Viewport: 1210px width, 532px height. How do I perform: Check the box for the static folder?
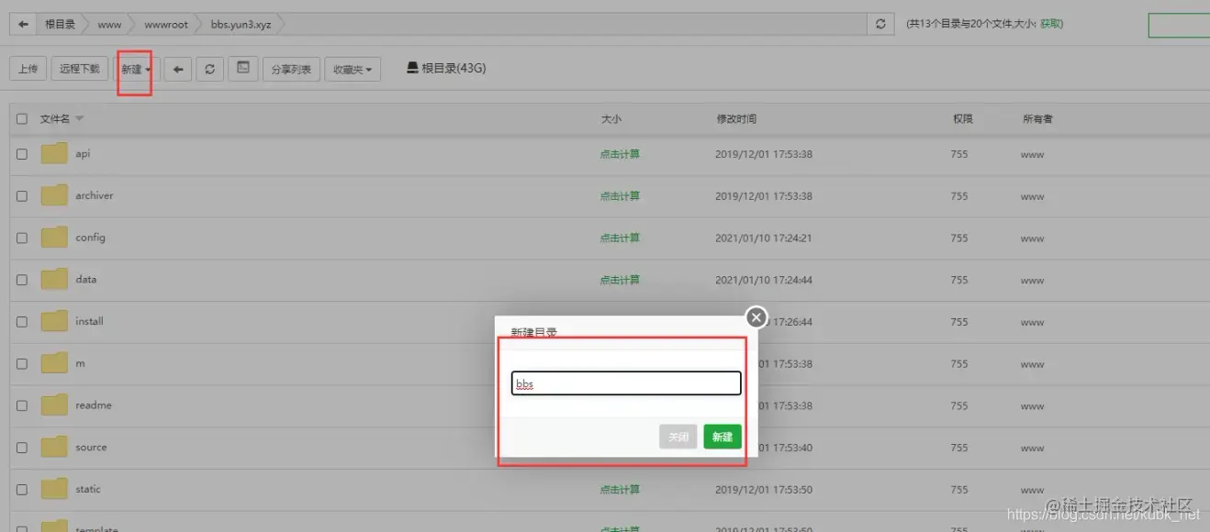pyautogui.click(x=22, y=490)
